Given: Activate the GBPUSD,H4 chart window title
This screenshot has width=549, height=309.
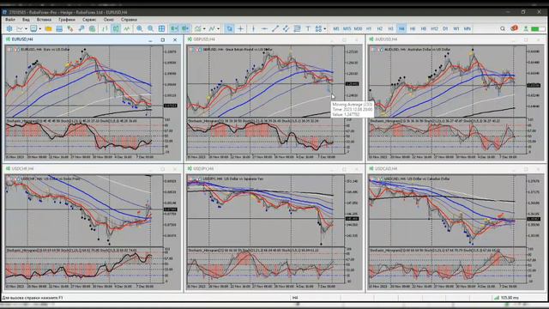Looking at the screenshot, I should point(204,39).
